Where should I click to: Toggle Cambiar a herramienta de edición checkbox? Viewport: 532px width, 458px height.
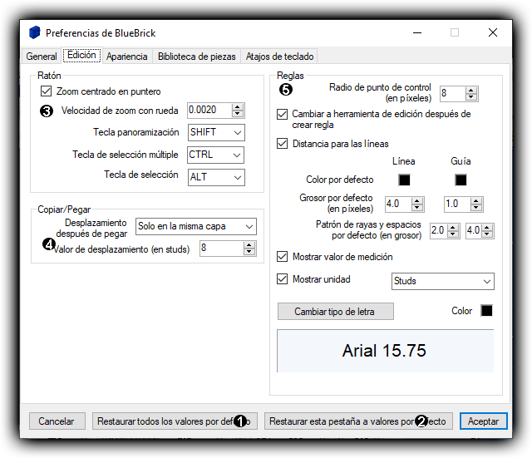283,114
